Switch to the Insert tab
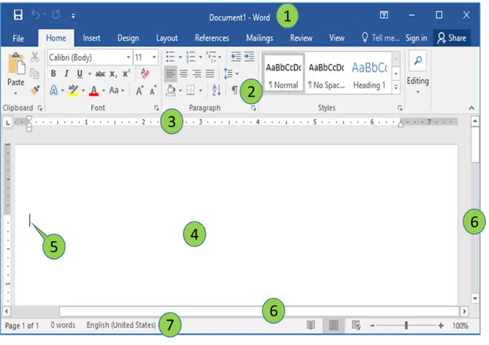 pyautogui.click(x=91, y=38)
